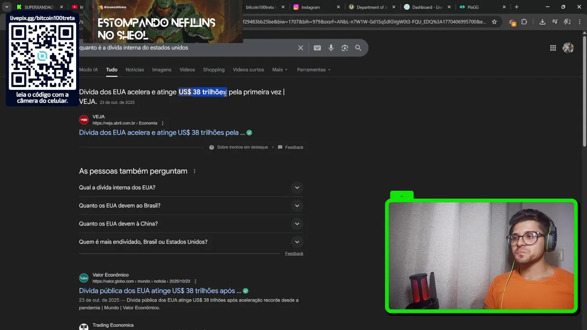
Task: Open the Google apps grid
Action: pyautogui.click(x=553, y=48)
